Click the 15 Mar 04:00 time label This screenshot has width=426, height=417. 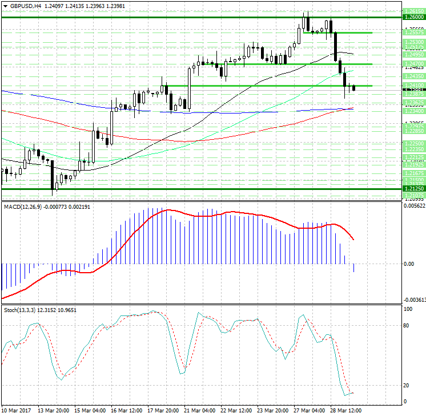click(90, 411)
